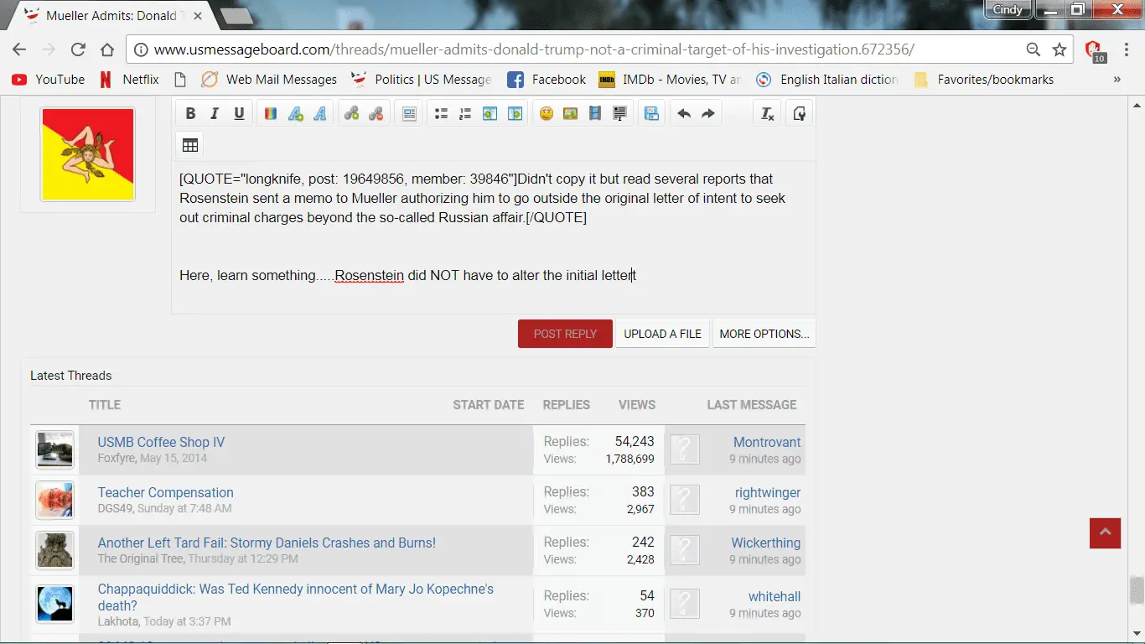1145x644 pixels.
Task: Open the USMB Coffee Shop IV thread
Action: [x=161, y=442]
